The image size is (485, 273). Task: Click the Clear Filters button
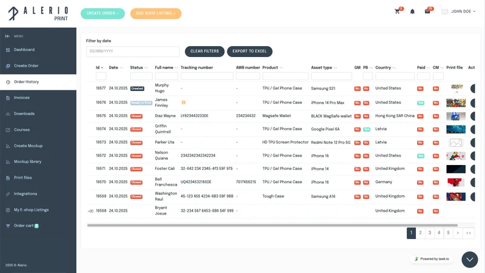(204, 52)
